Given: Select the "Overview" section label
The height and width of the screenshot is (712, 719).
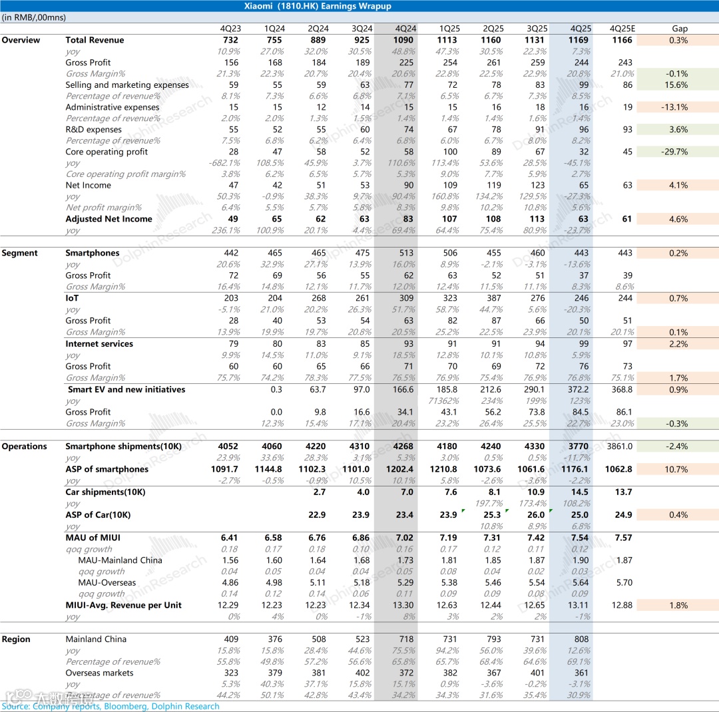Looking at the screenshot, I should [21, 40].
